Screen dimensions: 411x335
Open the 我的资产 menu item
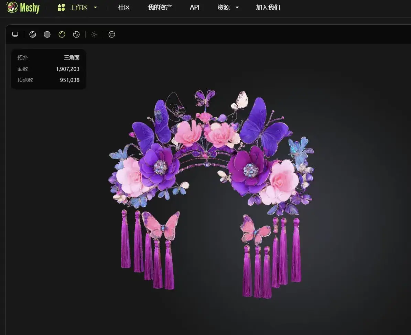(160, 7)
